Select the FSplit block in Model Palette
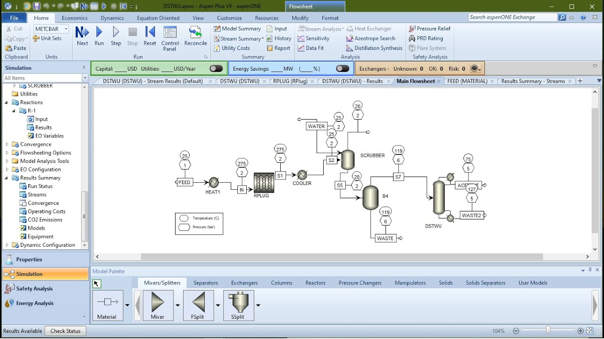Image resolution: width=604 pixels, height=339 pixels. click(198, 305)
